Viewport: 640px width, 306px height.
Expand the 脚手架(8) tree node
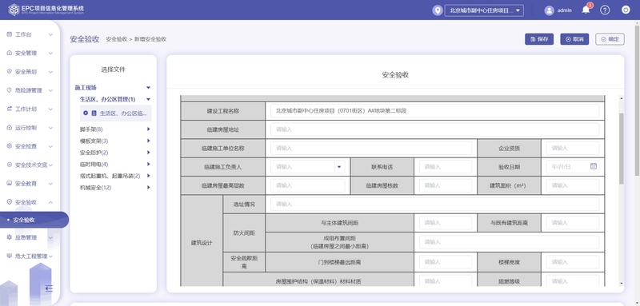click(149, 129)
